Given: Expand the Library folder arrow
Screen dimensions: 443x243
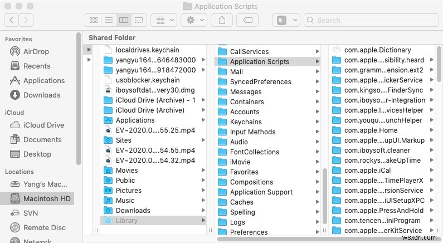Looking at the screenshot, I should click(203, 220).
